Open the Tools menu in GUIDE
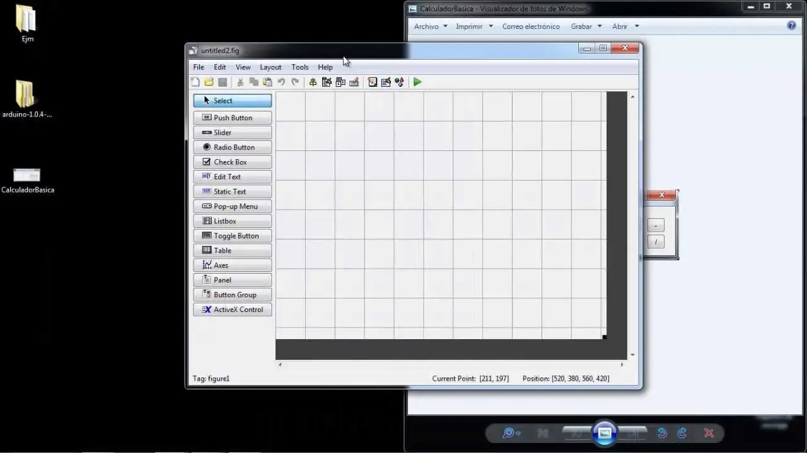Image resolution: width=807 pixels, height=453 pixels. click(x=300, y=67)
